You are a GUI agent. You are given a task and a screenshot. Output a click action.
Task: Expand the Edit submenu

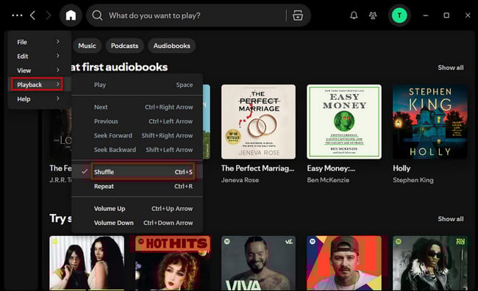click(38, 56)
